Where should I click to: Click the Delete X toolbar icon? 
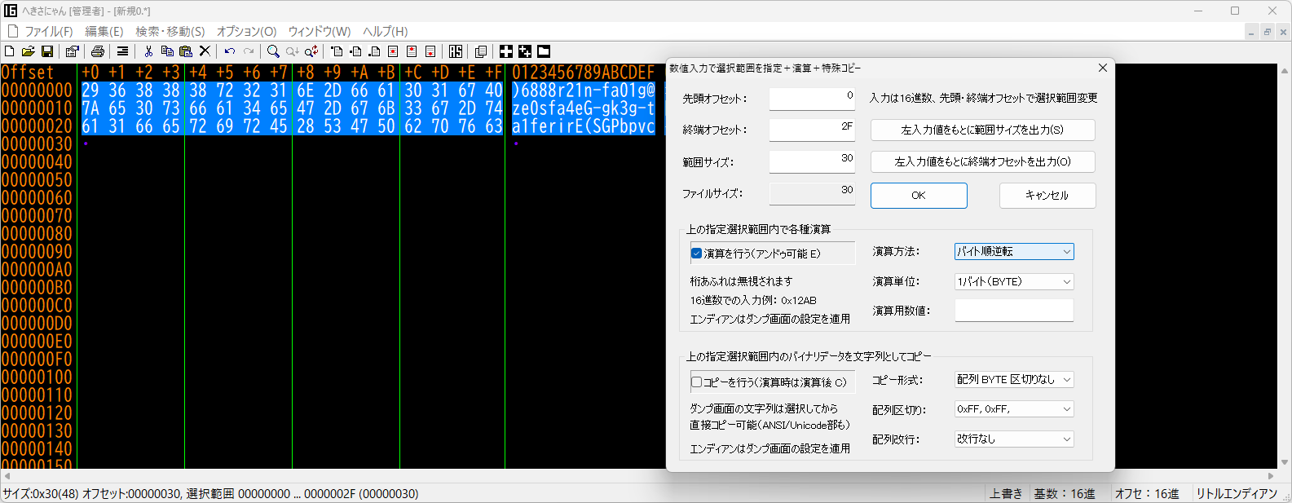[205, 51]
